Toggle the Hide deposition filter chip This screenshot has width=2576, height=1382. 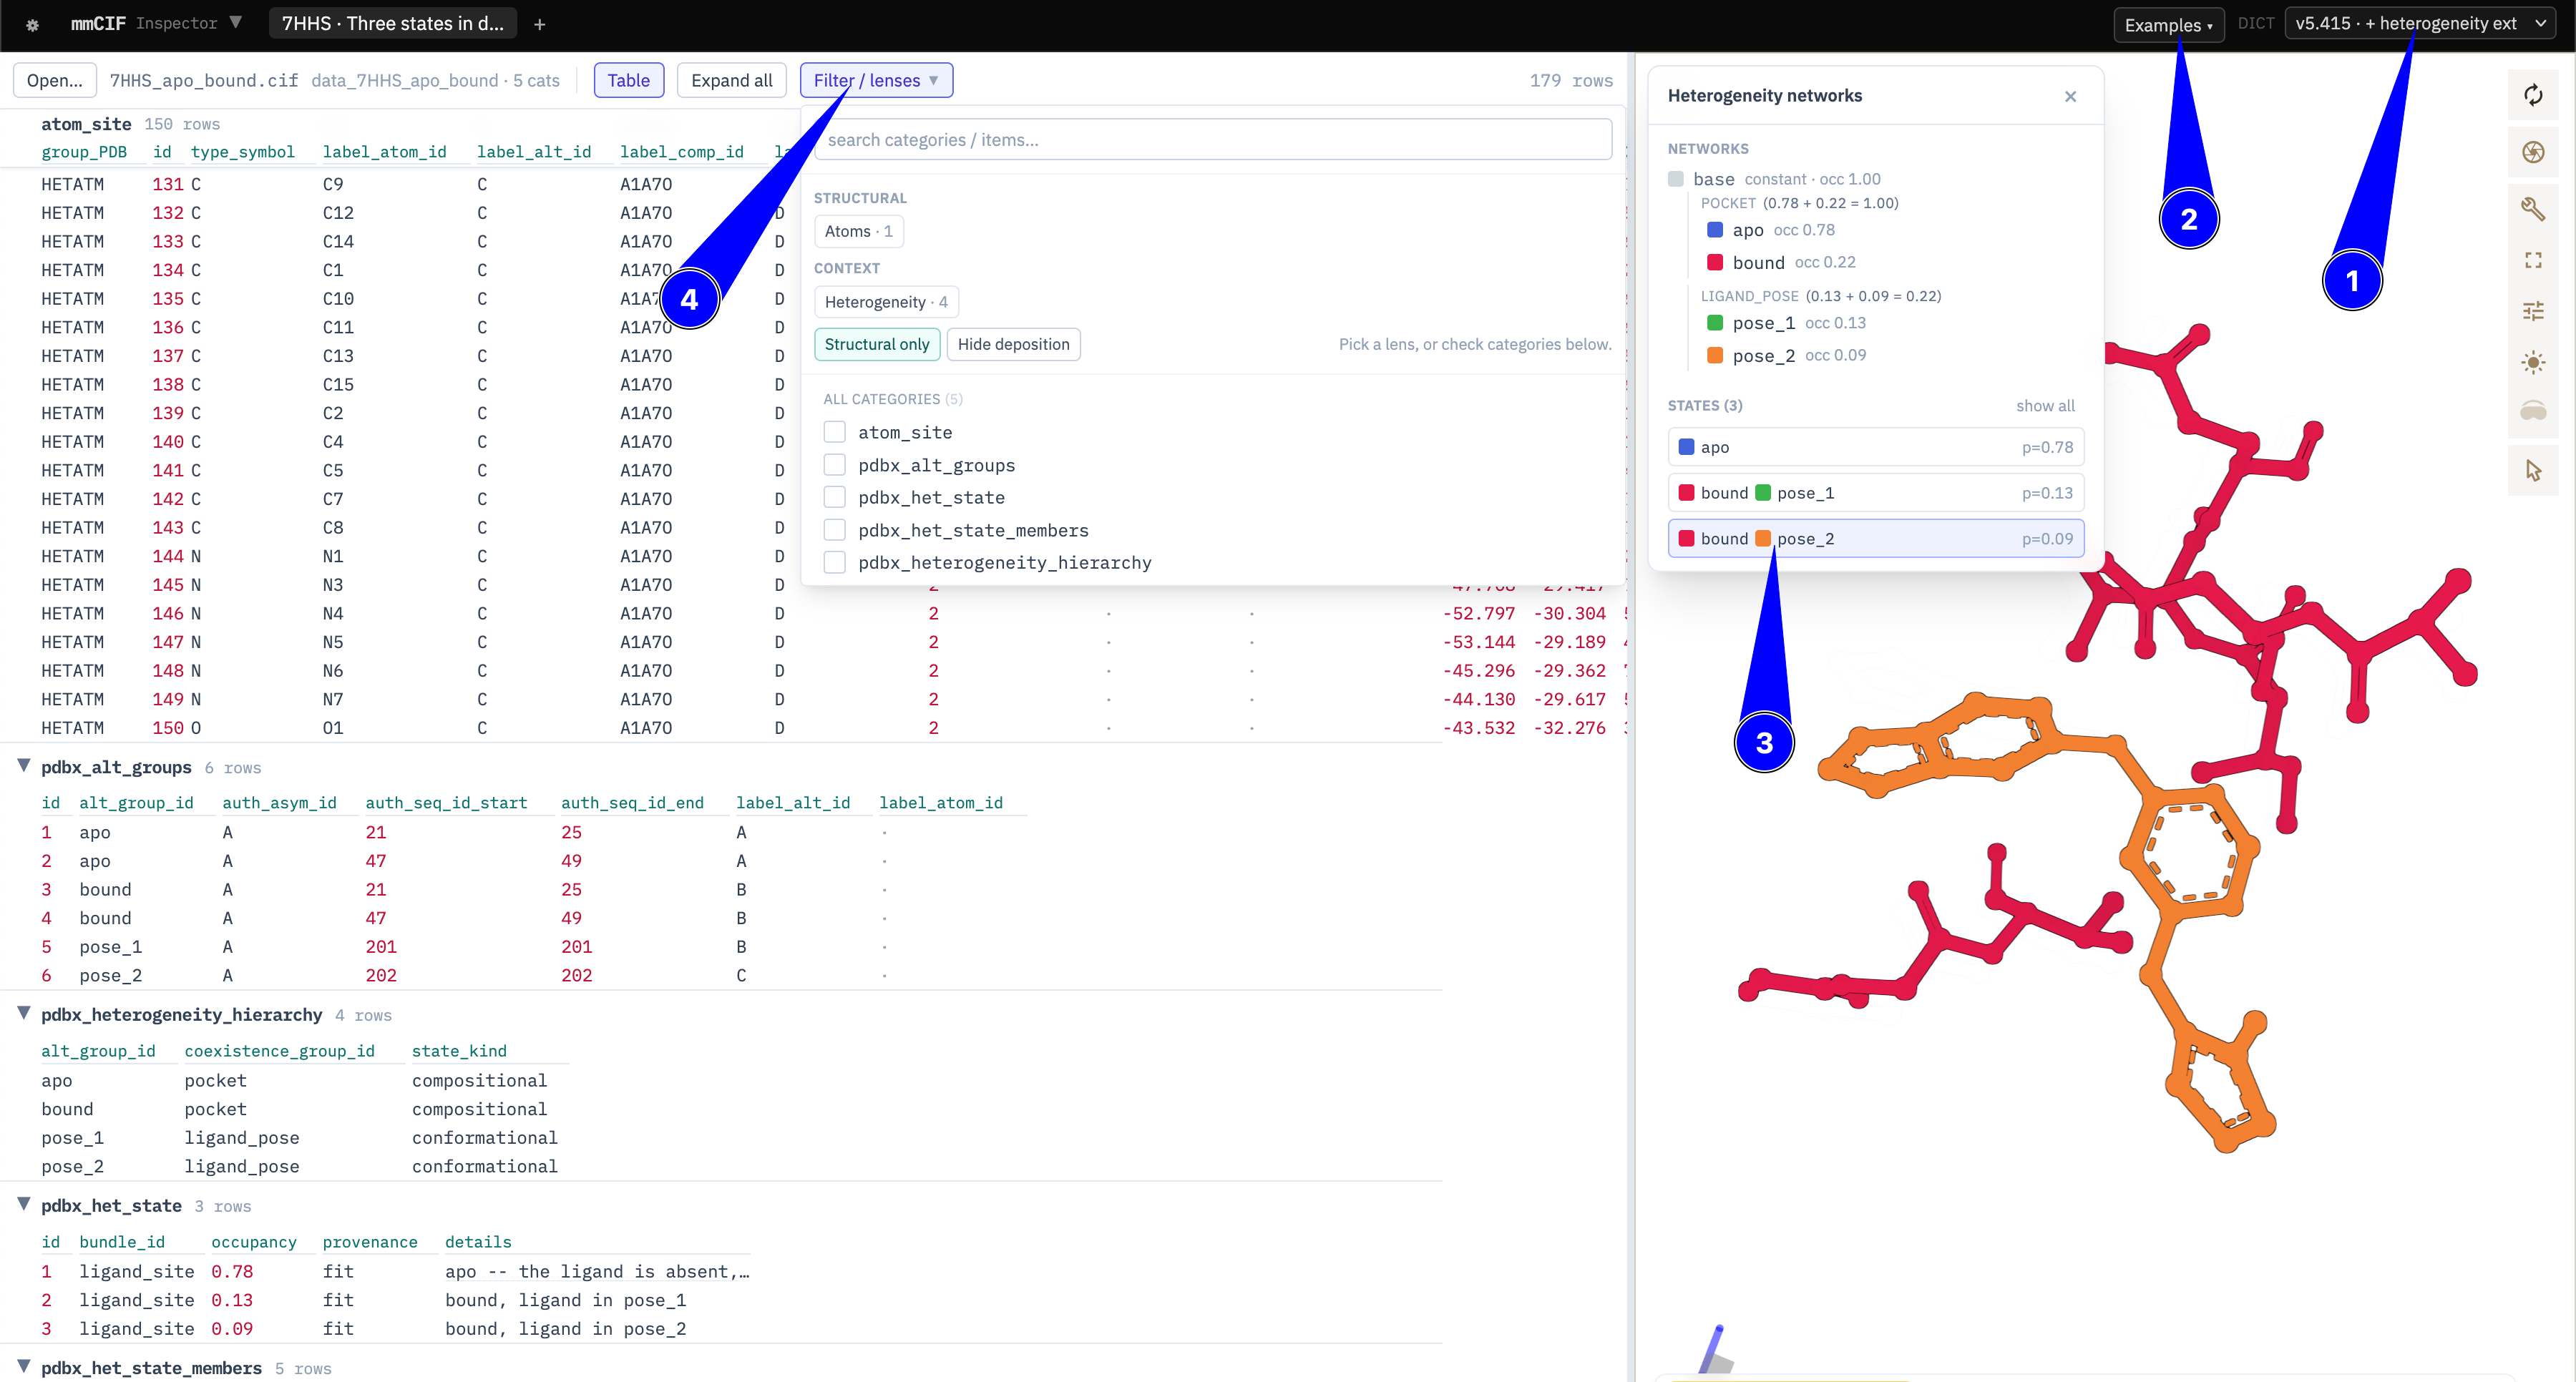[x=1013, y=344]
